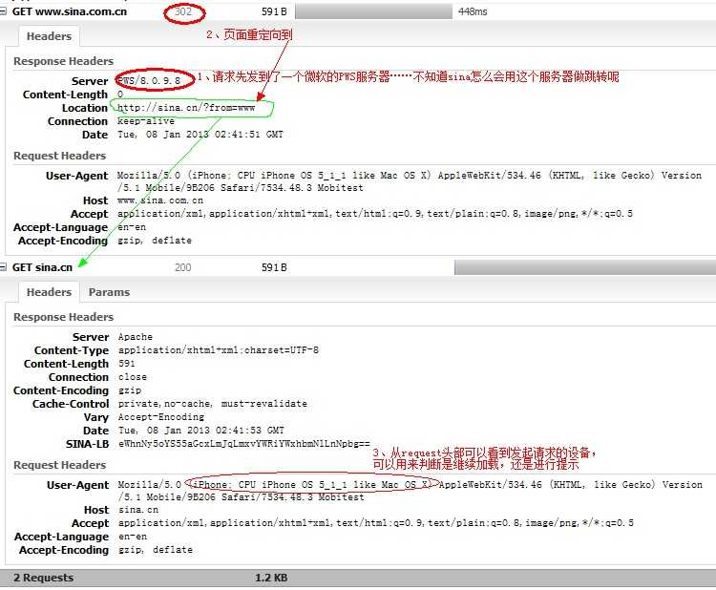Screen dimensions: 716x590
Task: Select second request's User-Agent Mozilla/5.0 string
Action: pyautogui.click(x=411, y=491)
